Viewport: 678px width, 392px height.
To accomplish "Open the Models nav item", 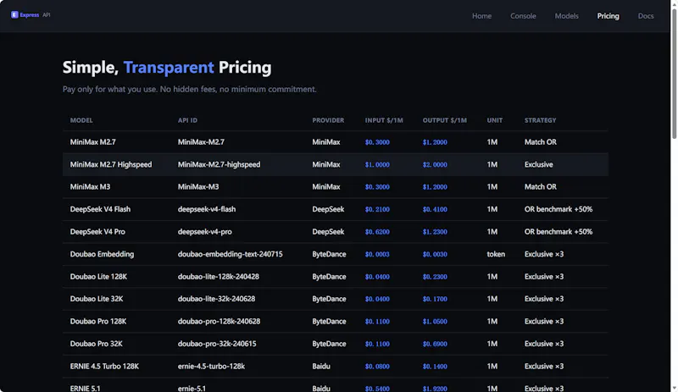I will [x=566, y=16].
